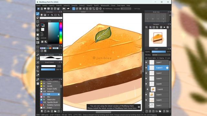Click add new brush icon in Brush panel

(45, 111)
